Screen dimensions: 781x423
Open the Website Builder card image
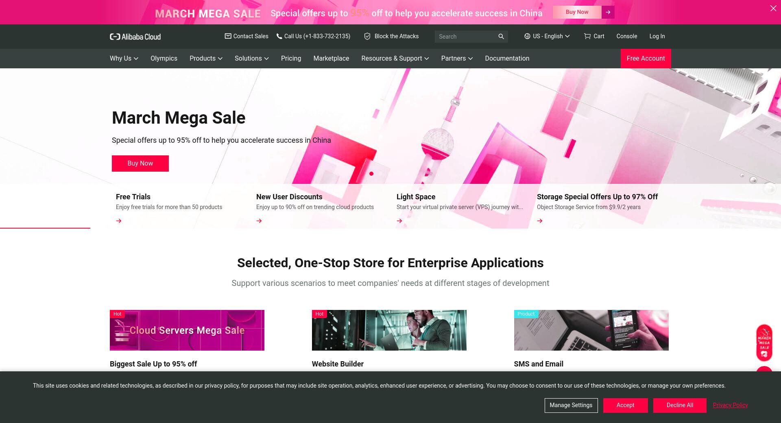coord(389,330)
